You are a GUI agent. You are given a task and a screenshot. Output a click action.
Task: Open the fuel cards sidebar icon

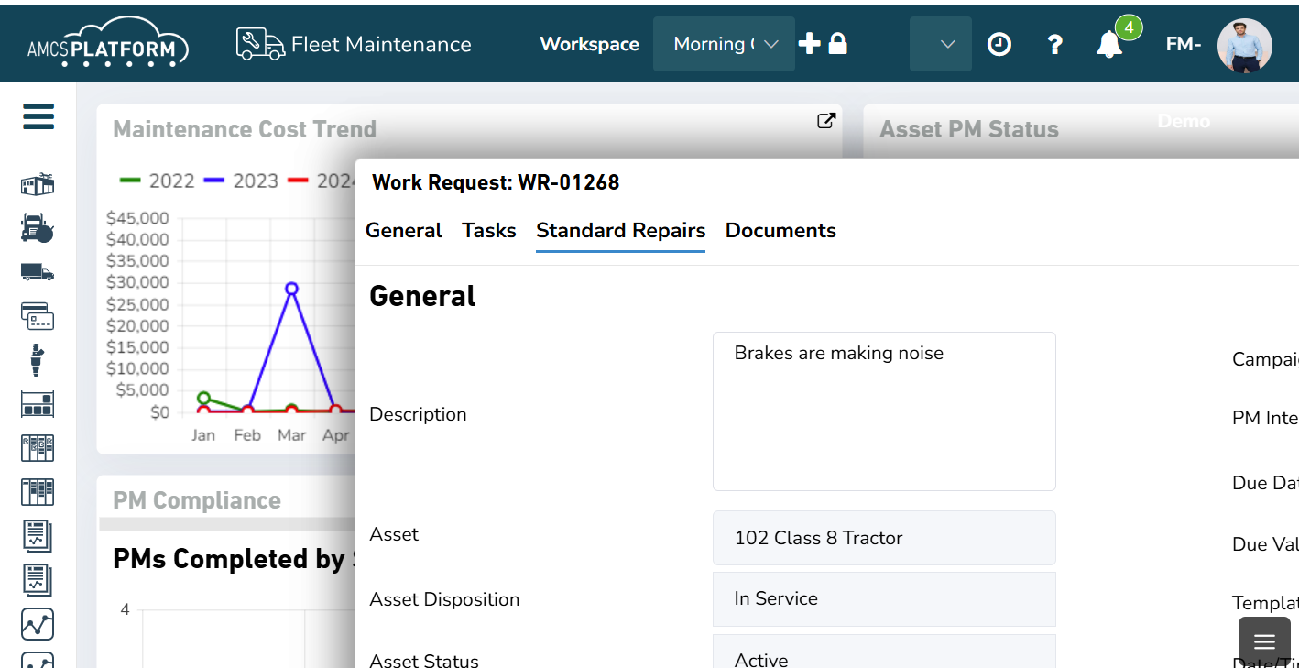37,316
